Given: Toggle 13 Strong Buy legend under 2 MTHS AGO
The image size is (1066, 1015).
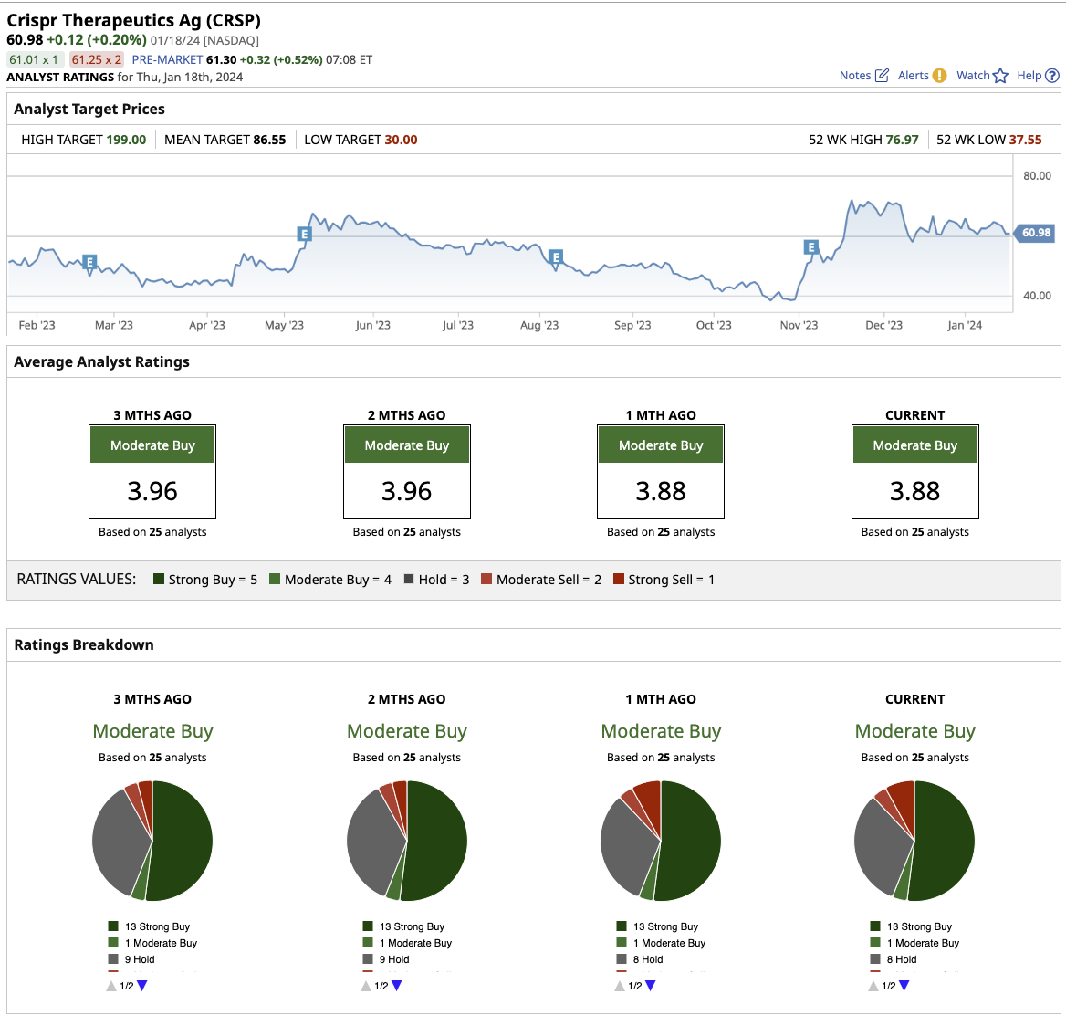Looking at the screenshot, I should [404, 926].
